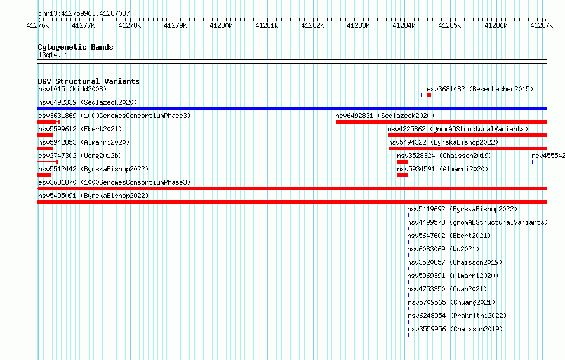Click the red bar under nsv5934591
The width and height of the screenshot is (565, 360).
(403, 175)
